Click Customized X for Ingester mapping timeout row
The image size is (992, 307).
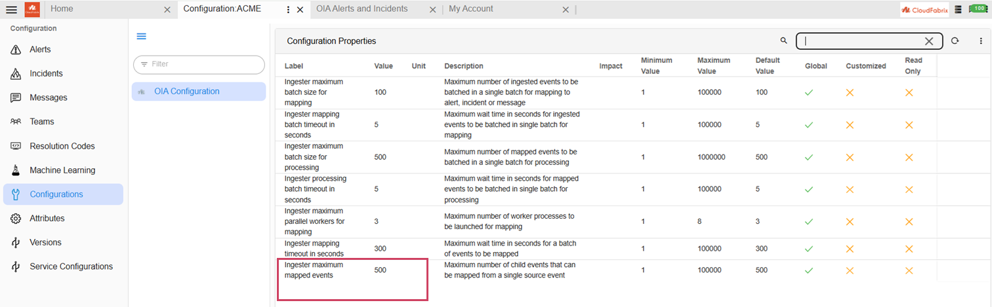(850, 249)
